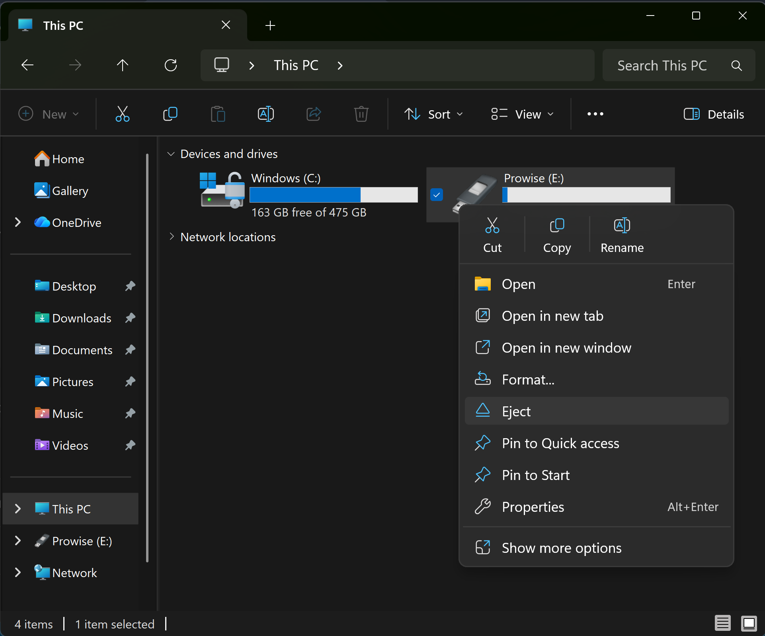Click Show more options entry
The width and height of the screenshot is (765, 636).
coord(561,548)
